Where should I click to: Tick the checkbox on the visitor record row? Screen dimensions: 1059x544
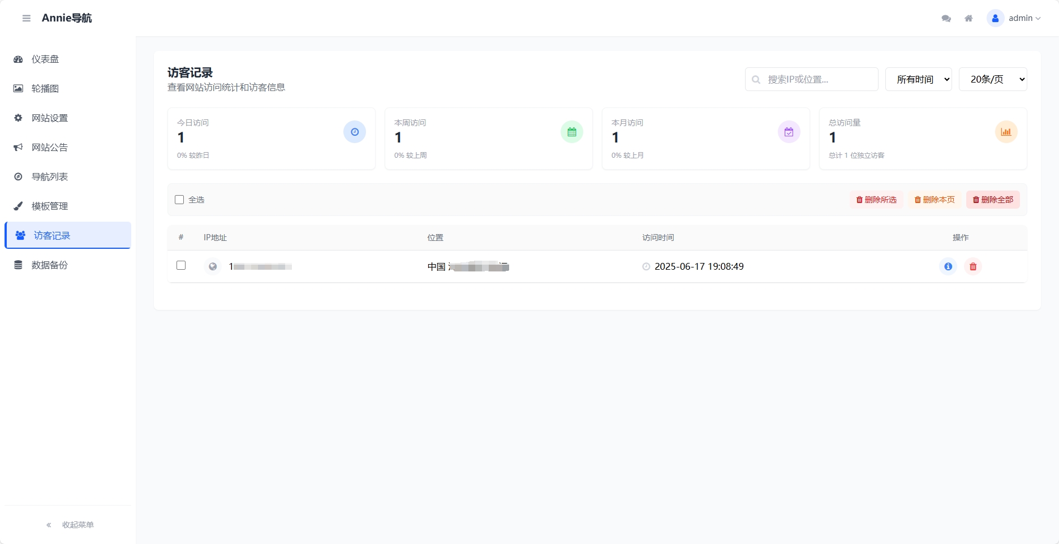click(181, 265)
